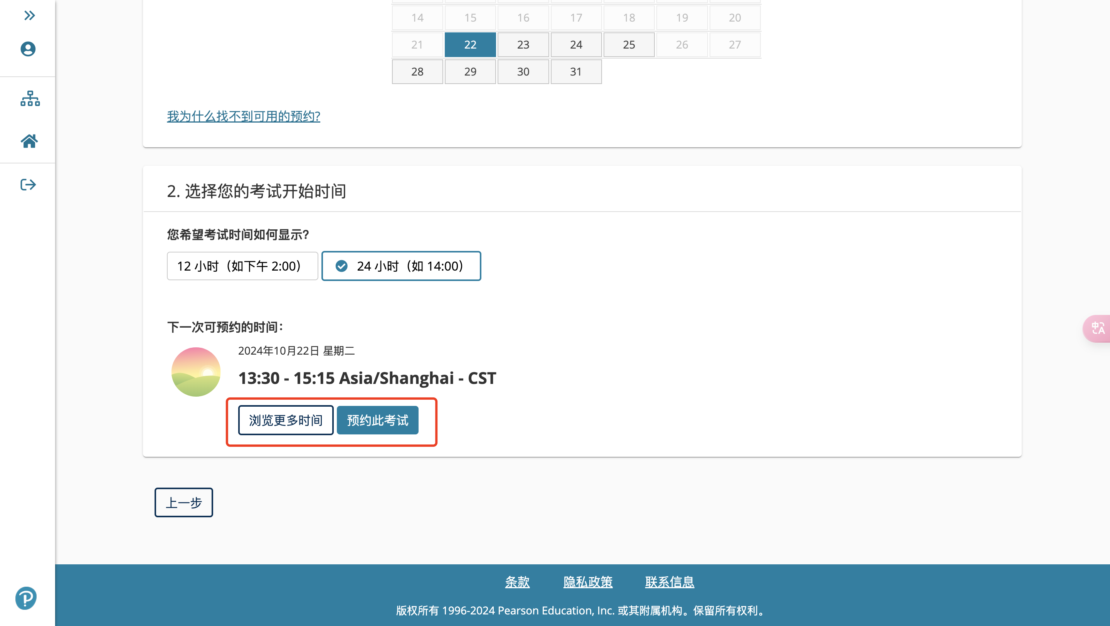
Task: Choose date 28 in the calendar
Action: (417, 72)
